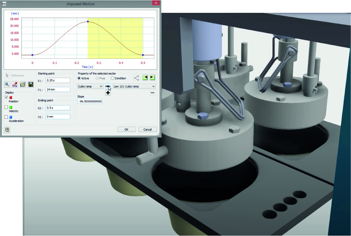This screenshot has height=236, width=351.
Task: Click the X2 ending point field
Action: (58, 108)
